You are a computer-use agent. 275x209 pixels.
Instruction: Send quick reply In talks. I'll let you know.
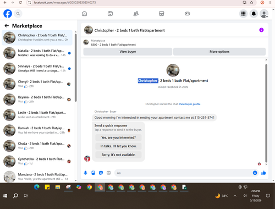pyautogui.click(x=118, y=146)
